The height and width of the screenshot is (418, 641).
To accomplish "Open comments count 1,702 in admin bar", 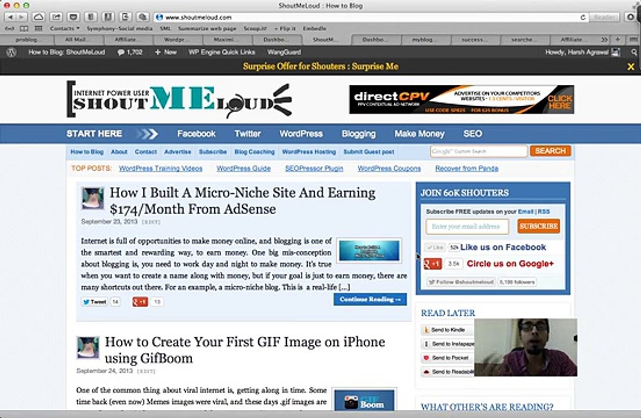I will click(x=129, y=52).
